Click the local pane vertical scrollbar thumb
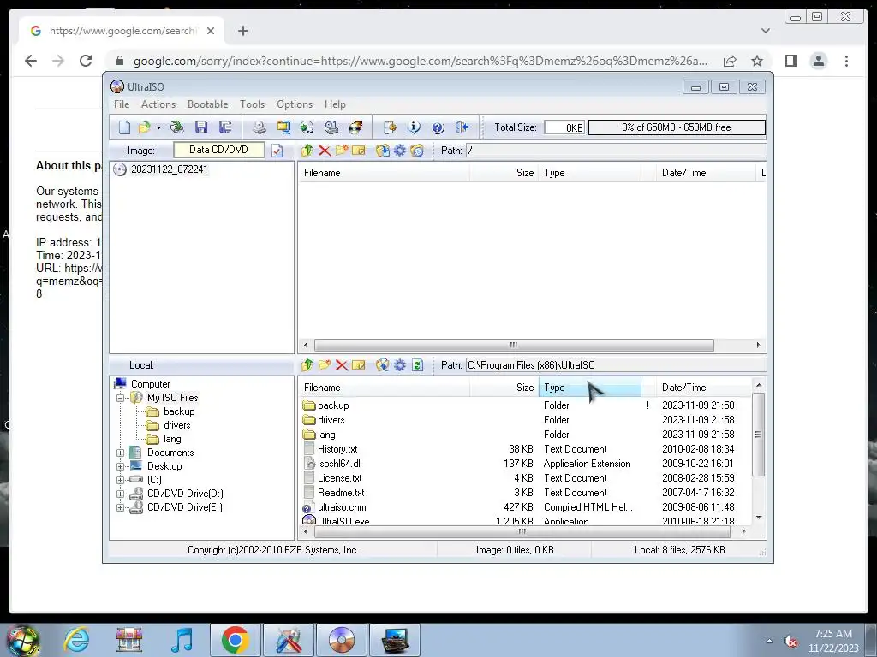Screen dimensions: 877x657 click(x=759, y=434)
